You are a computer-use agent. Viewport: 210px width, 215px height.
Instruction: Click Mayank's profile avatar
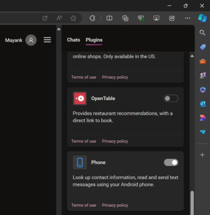pyautogui.click(x=31, y=40)
